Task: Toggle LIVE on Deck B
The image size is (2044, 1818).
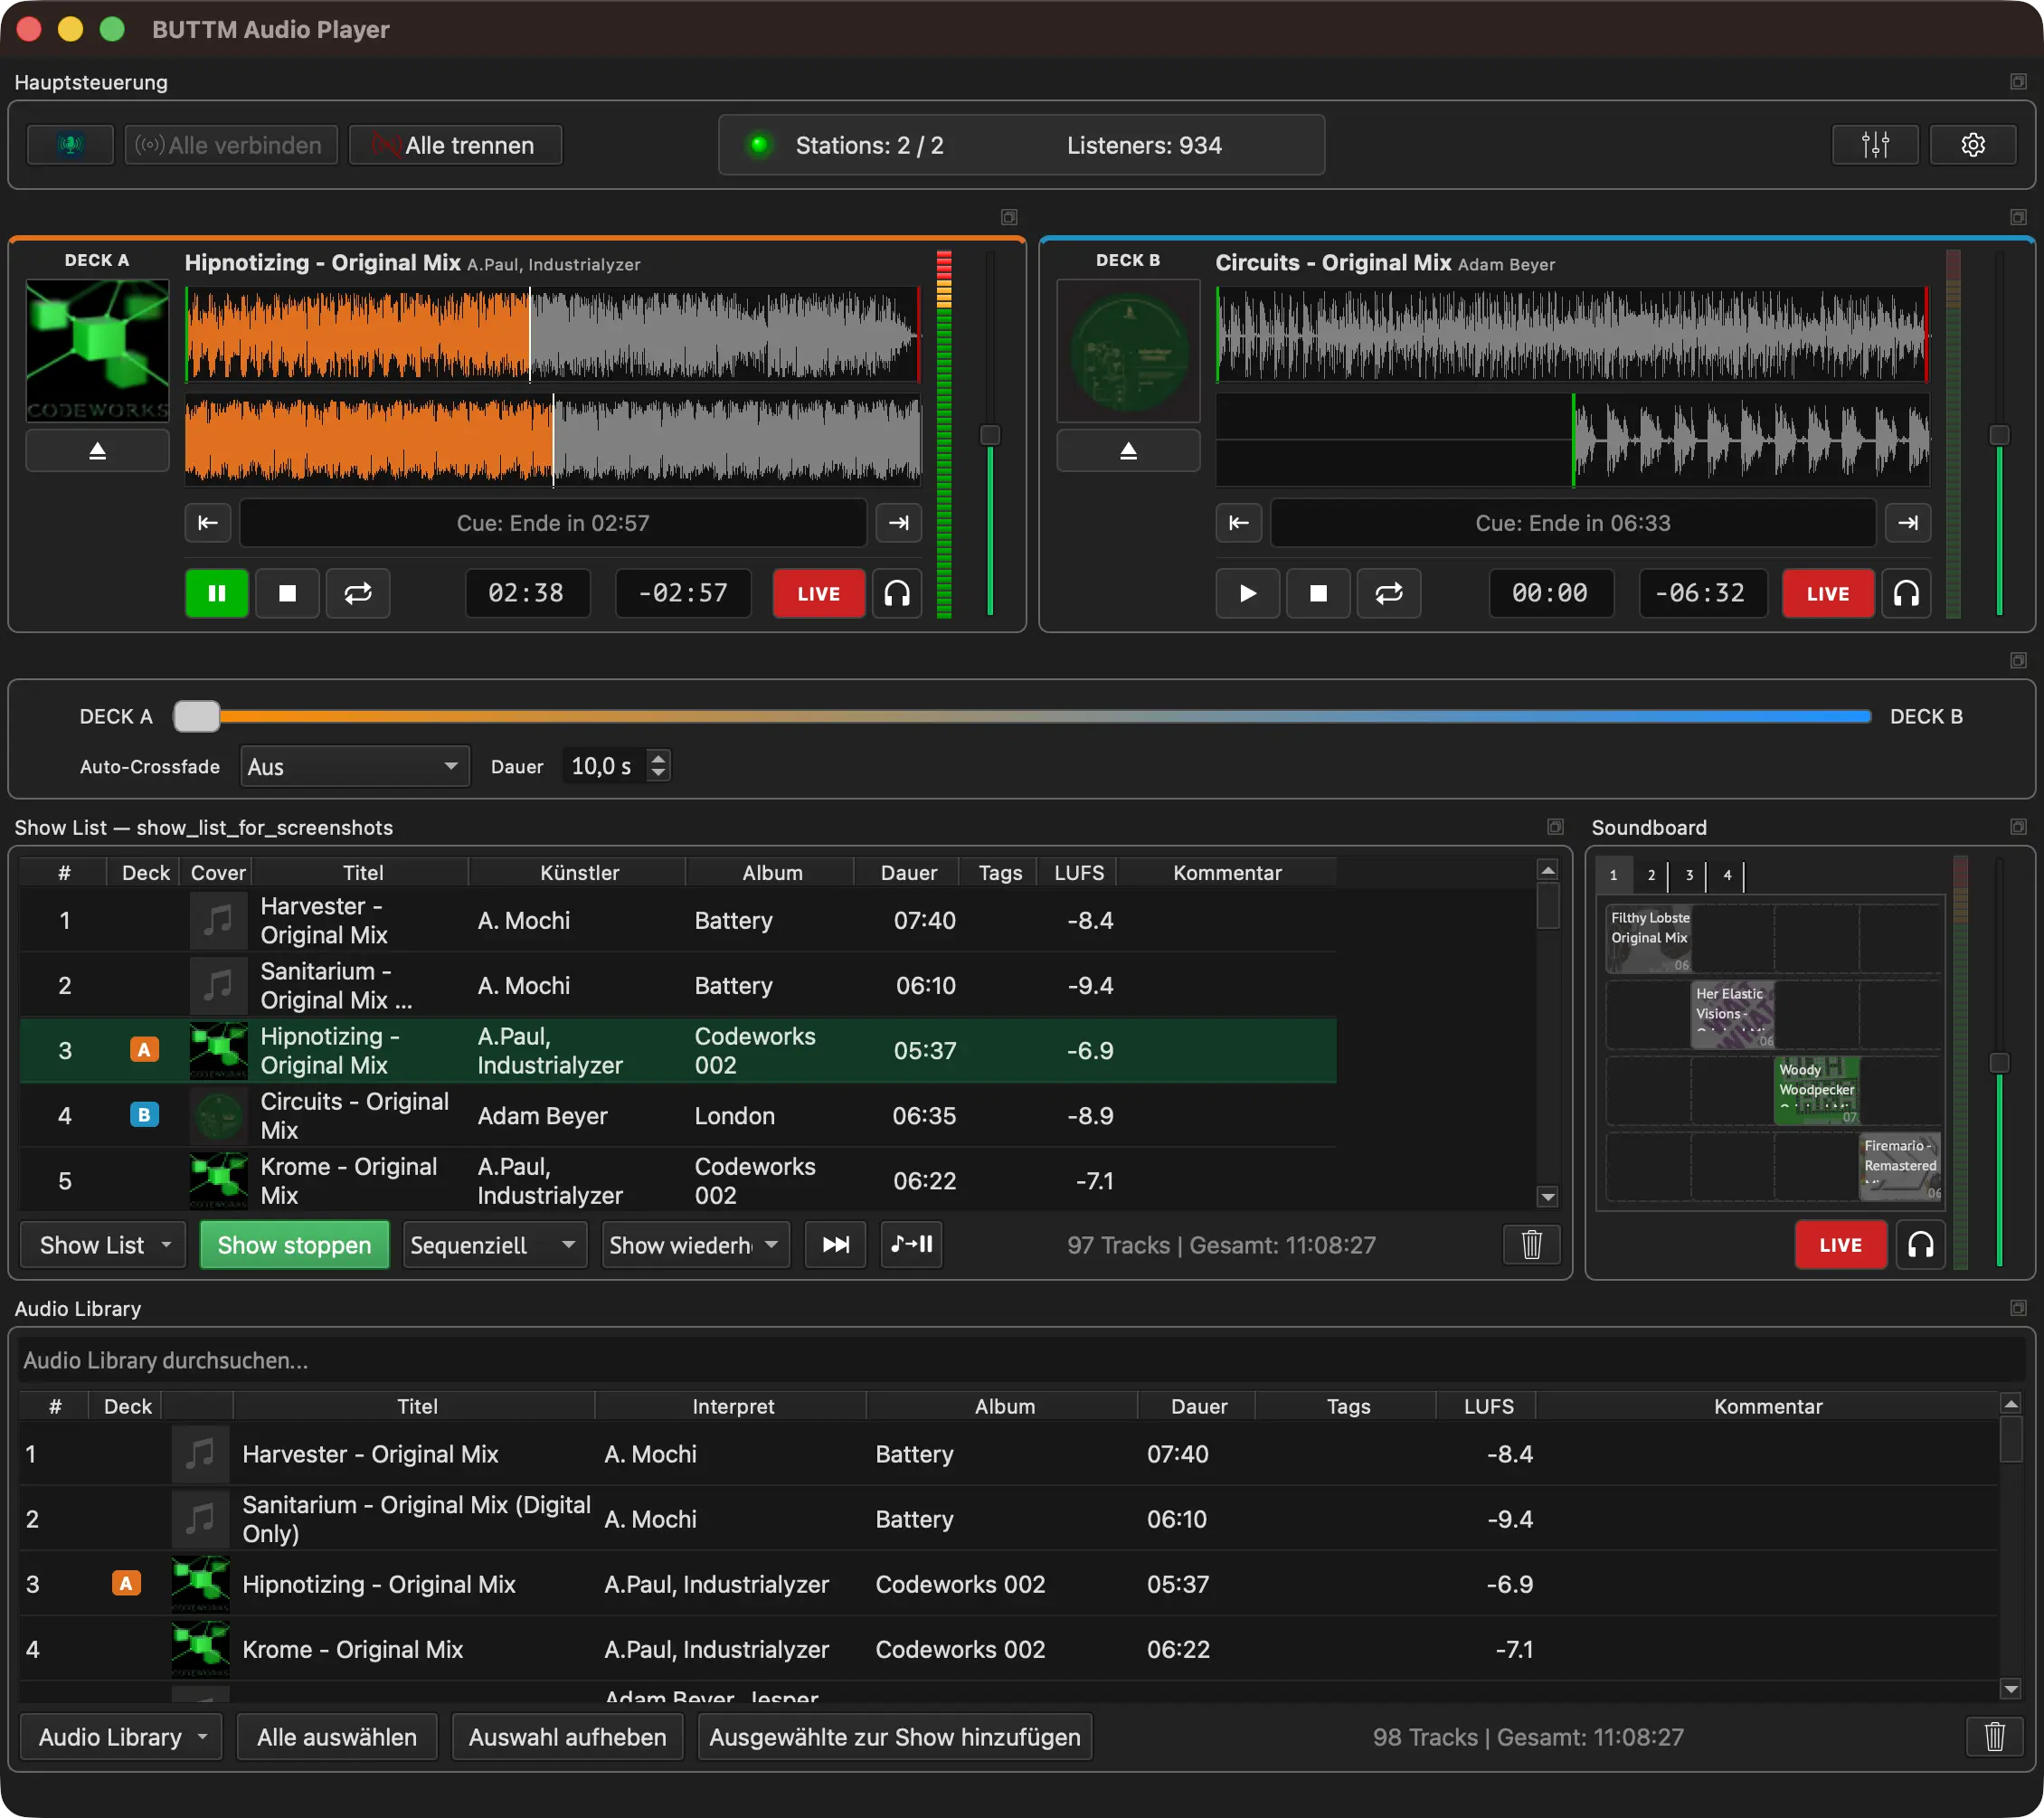Action: coord(1828,594)
